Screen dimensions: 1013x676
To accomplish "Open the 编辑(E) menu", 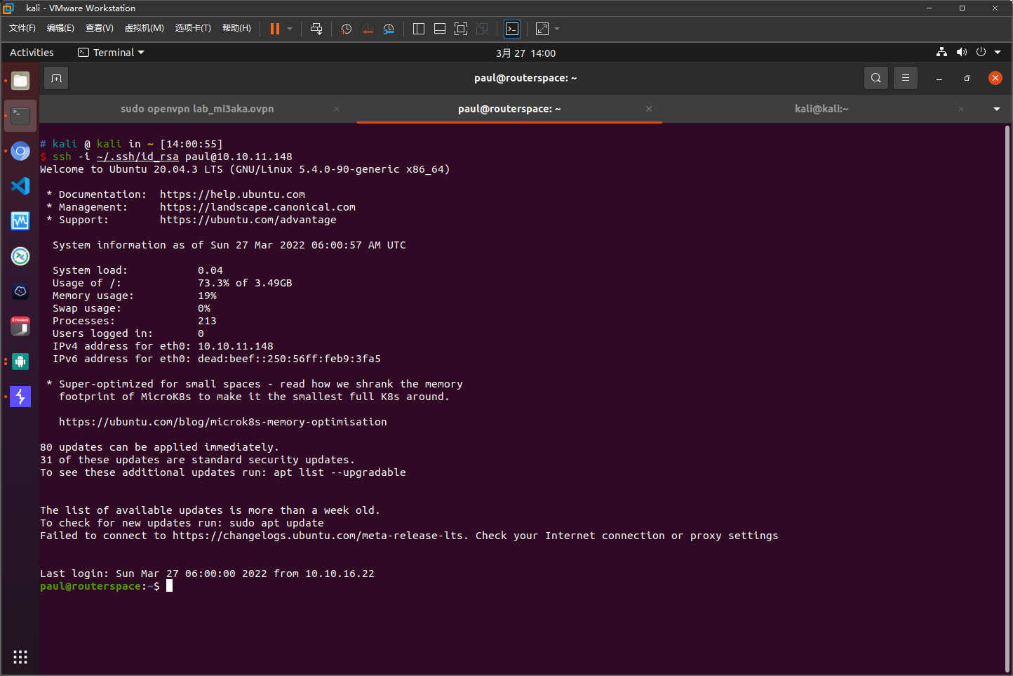I will [60, 28].
